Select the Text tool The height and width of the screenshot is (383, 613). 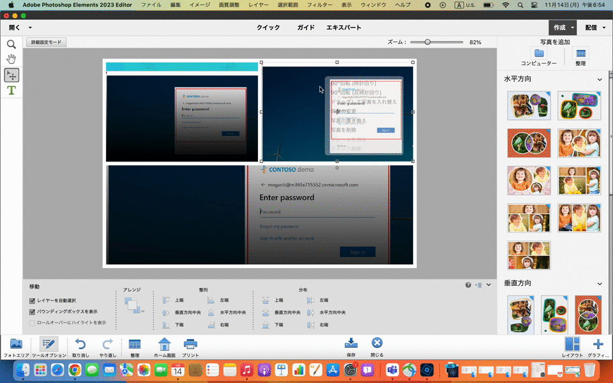[x=11, y=91]
